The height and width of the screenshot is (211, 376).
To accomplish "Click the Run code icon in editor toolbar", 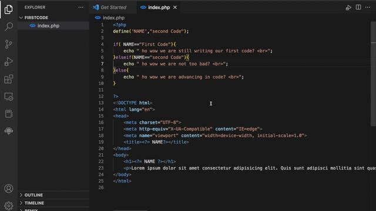I will pyautogui.click(x=348, y=8).
